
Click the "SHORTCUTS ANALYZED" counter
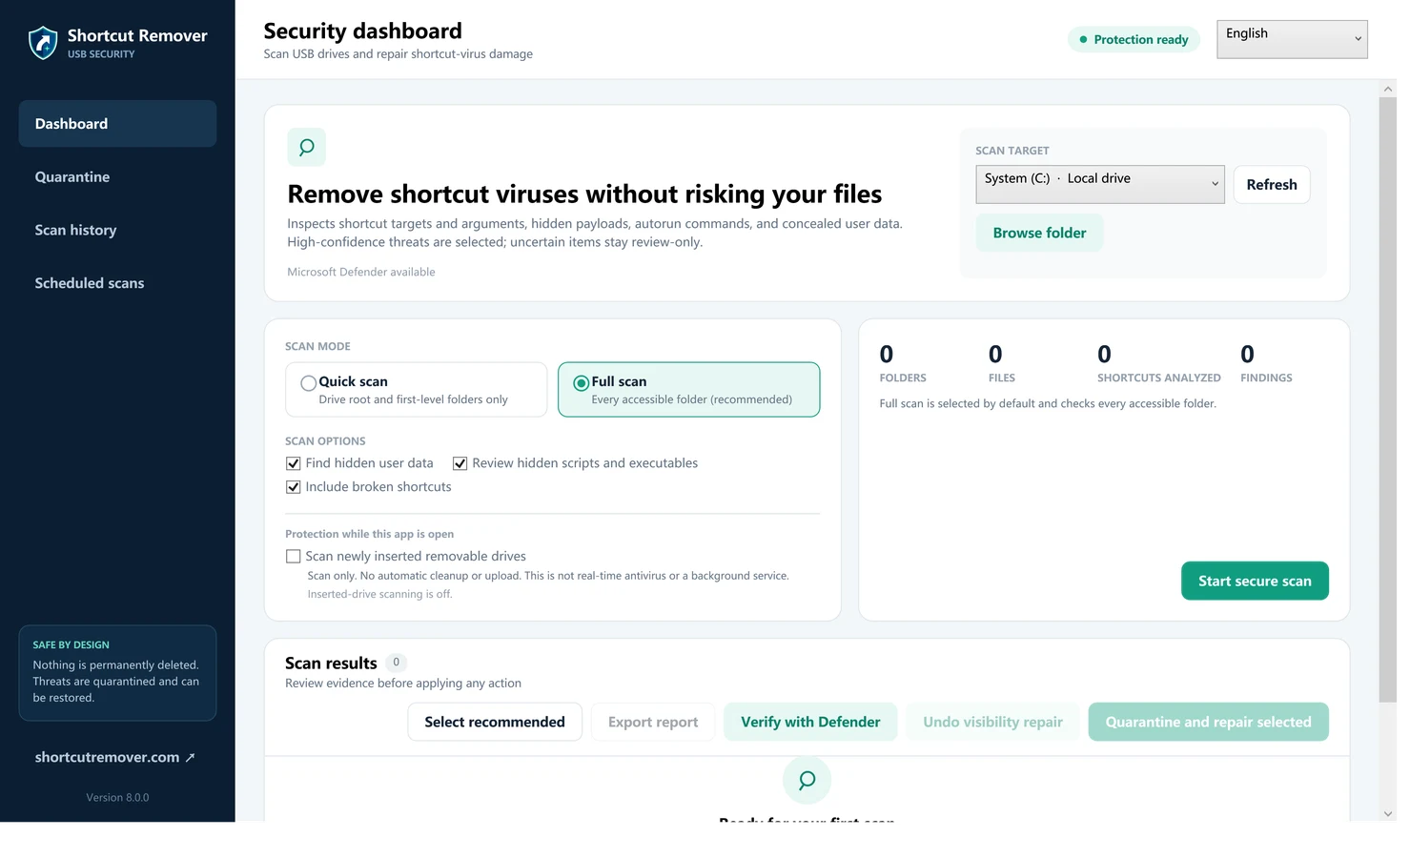click(1158, 364)
